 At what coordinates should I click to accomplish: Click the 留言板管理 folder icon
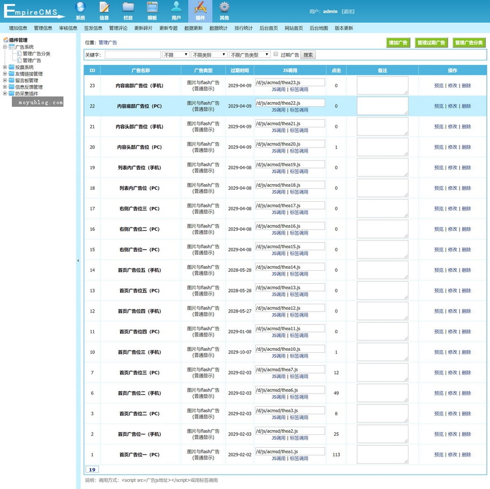tap(12, 80)
